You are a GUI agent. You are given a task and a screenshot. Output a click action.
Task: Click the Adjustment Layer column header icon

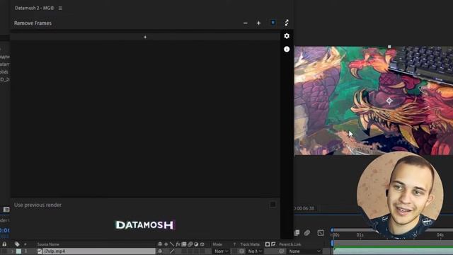[196, 244]
